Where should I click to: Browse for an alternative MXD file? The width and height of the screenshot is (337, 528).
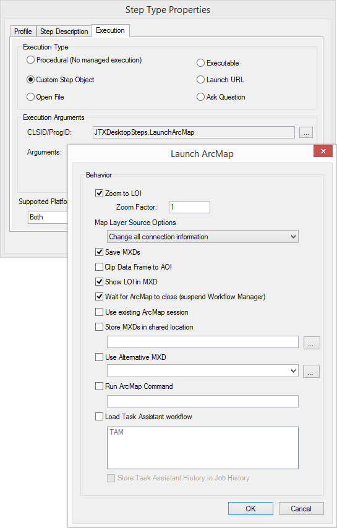pos(311,372)
